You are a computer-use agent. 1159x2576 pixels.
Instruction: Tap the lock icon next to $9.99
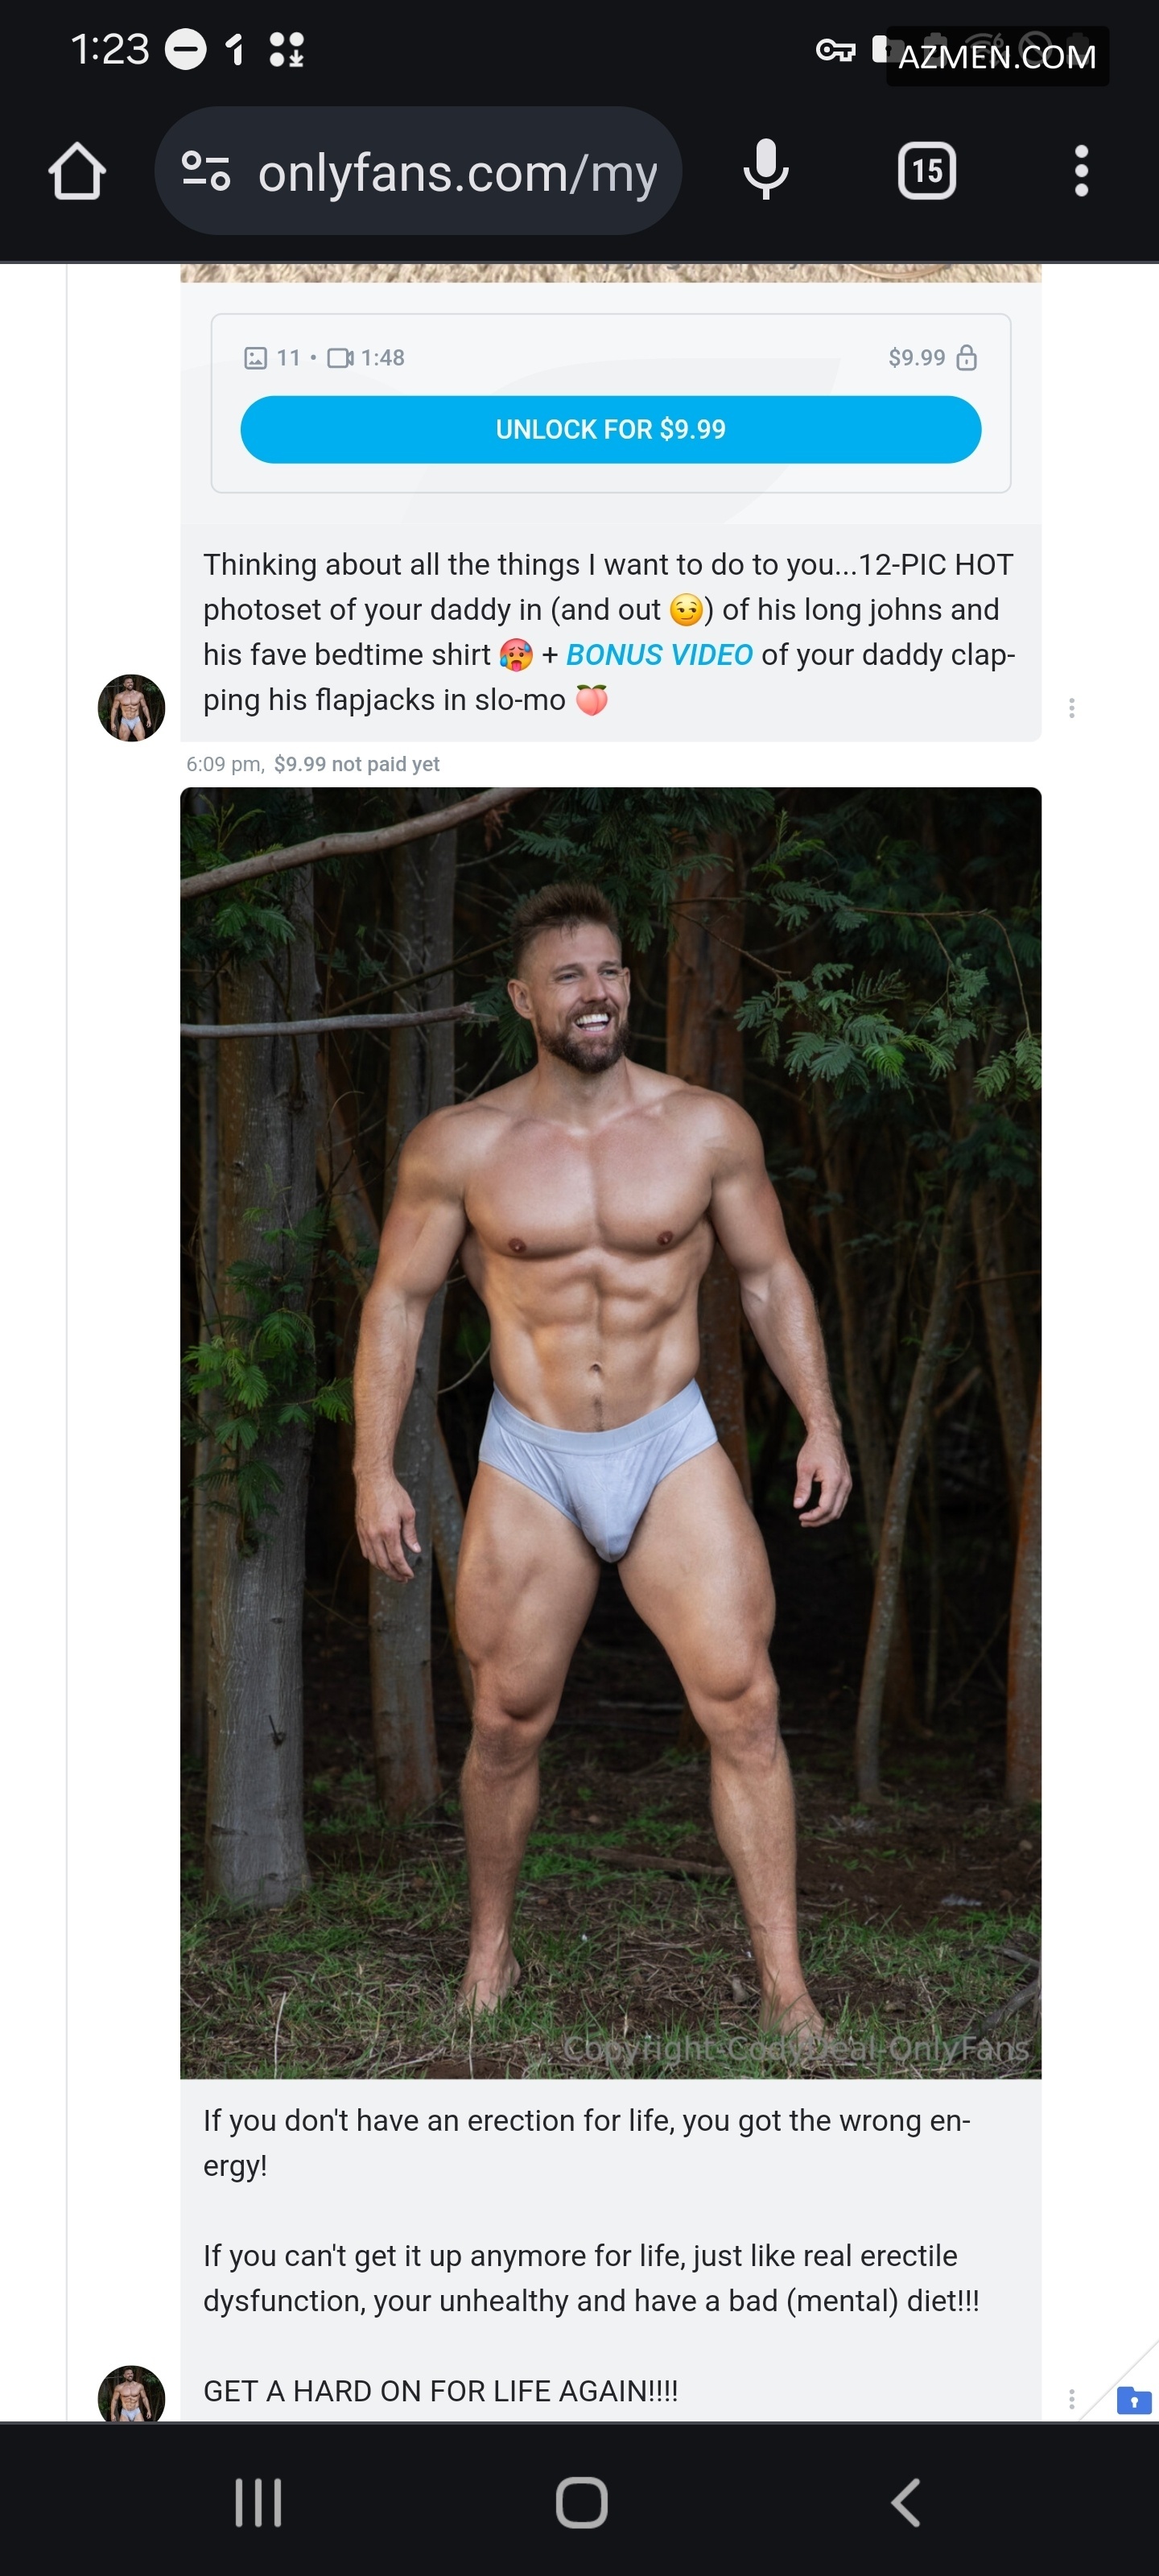coord(966,357)
